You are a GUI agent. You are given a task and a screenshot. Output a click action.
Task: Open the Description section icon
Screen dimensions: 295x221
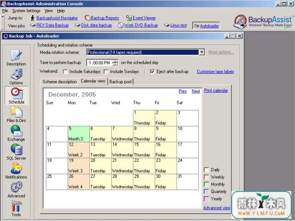click(17, 55)
